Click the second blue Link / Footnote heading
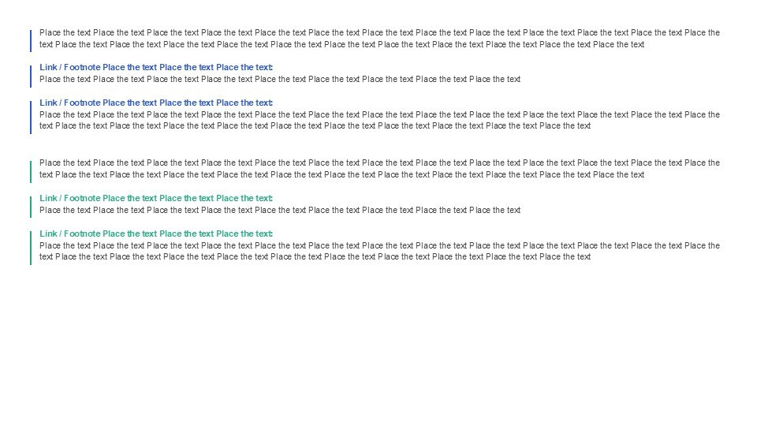757x426 pixels. (x=156, y=103)
